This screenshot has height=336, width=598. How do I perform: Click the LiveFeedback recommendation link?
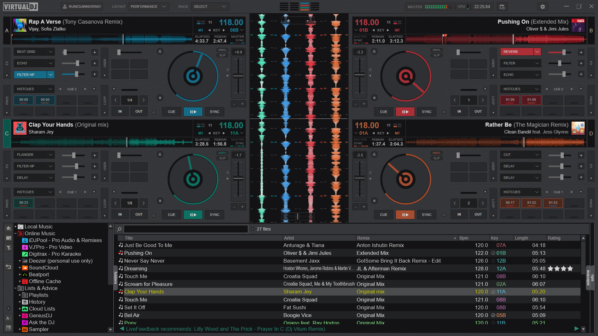(x=226, y=329)
